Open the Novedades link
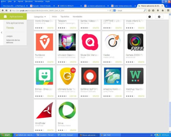The width and height of the screenshot is (171, 137). (77, 17)
